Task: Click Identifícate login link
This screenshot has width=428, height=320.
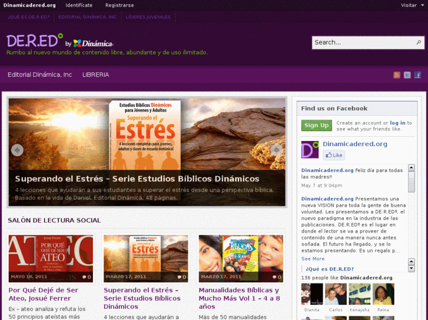Action: 79,5
